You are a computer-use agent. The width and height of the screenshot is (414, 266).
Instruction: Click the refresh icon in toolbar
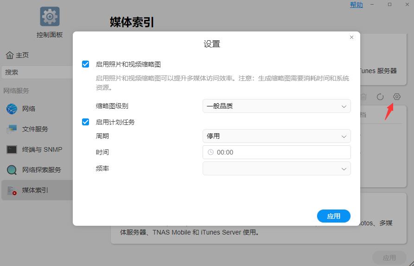pos(380,97)
